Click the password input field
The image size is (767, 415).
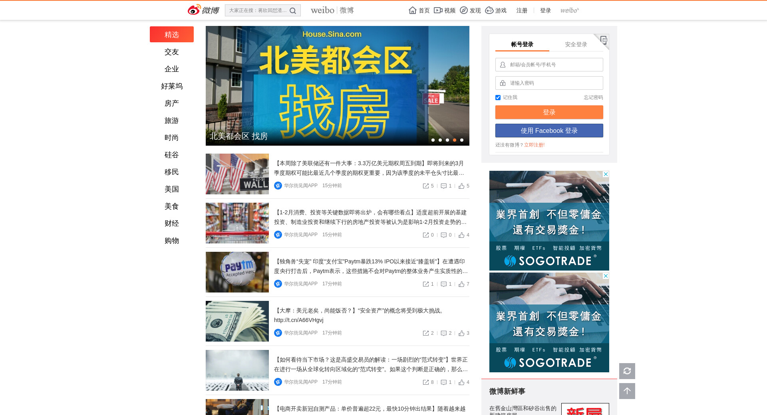pos(553,83)
